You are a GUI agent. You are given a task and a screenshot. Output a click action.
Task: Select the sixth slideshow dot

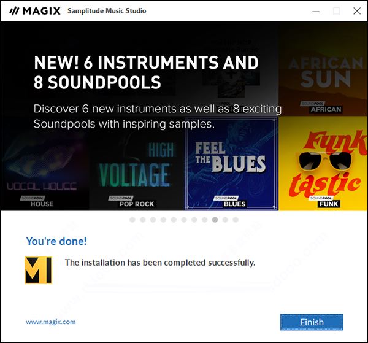[x=184, y=220]
